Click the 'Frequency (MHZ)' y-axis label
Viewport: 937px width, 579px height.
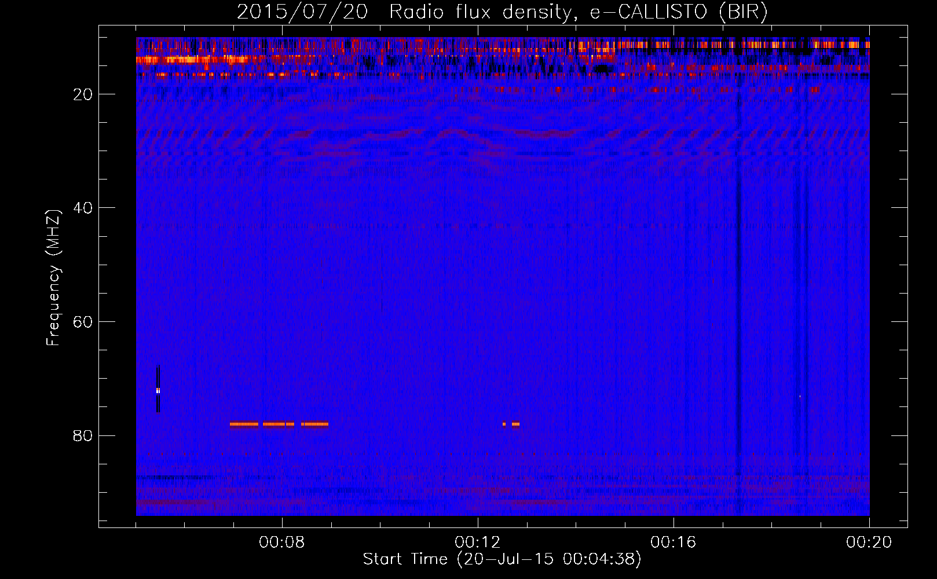pos(53,278)
